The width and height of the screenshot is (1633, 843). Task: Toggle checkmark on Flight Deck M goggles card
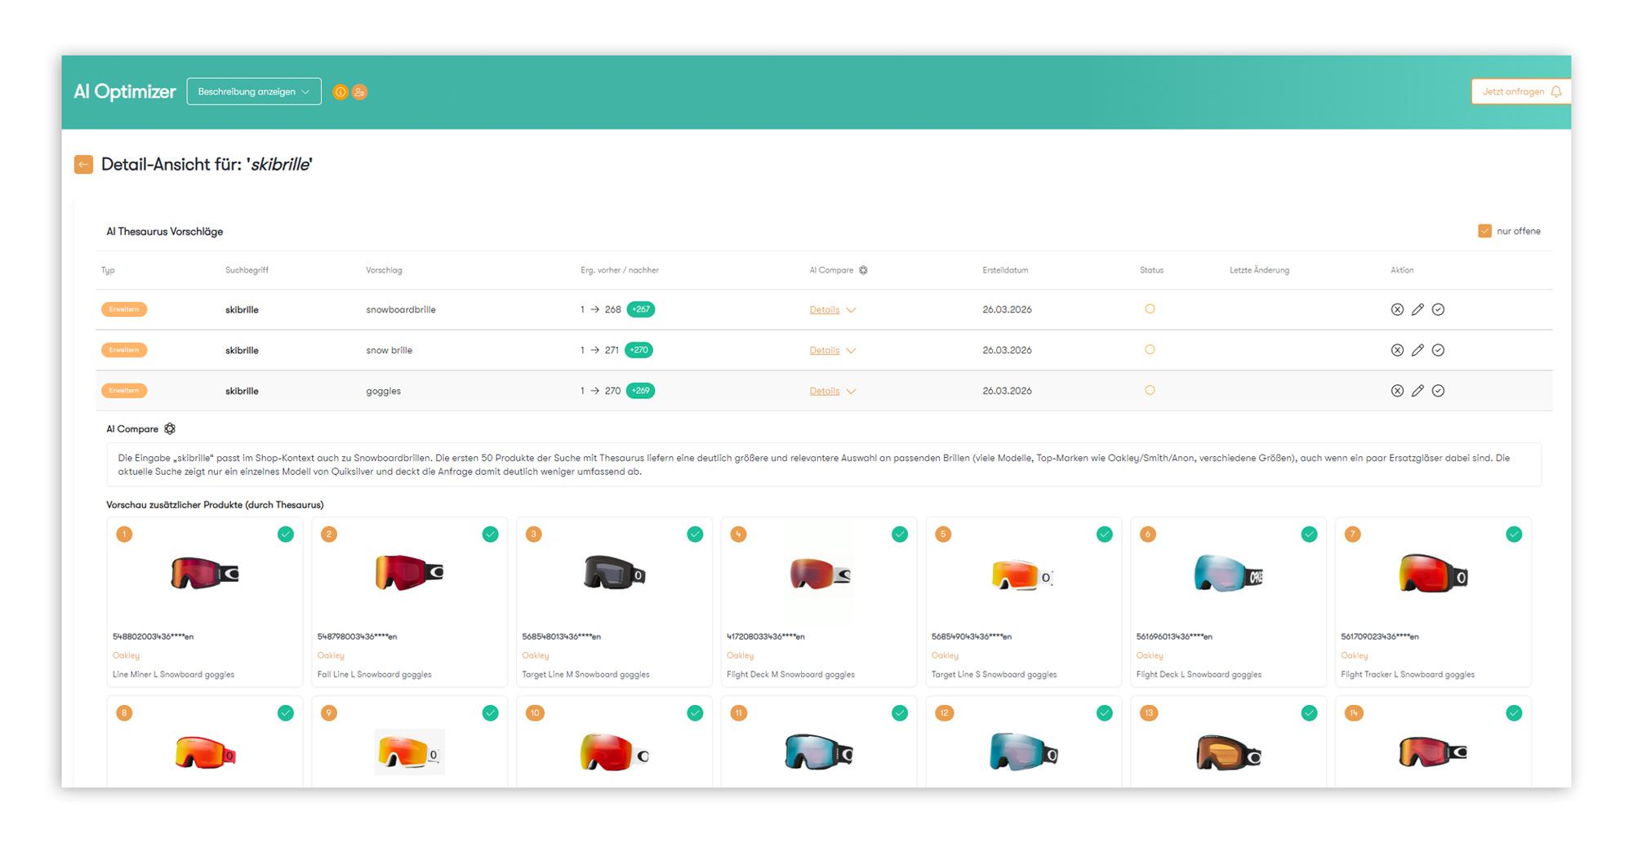pos(900,535)
